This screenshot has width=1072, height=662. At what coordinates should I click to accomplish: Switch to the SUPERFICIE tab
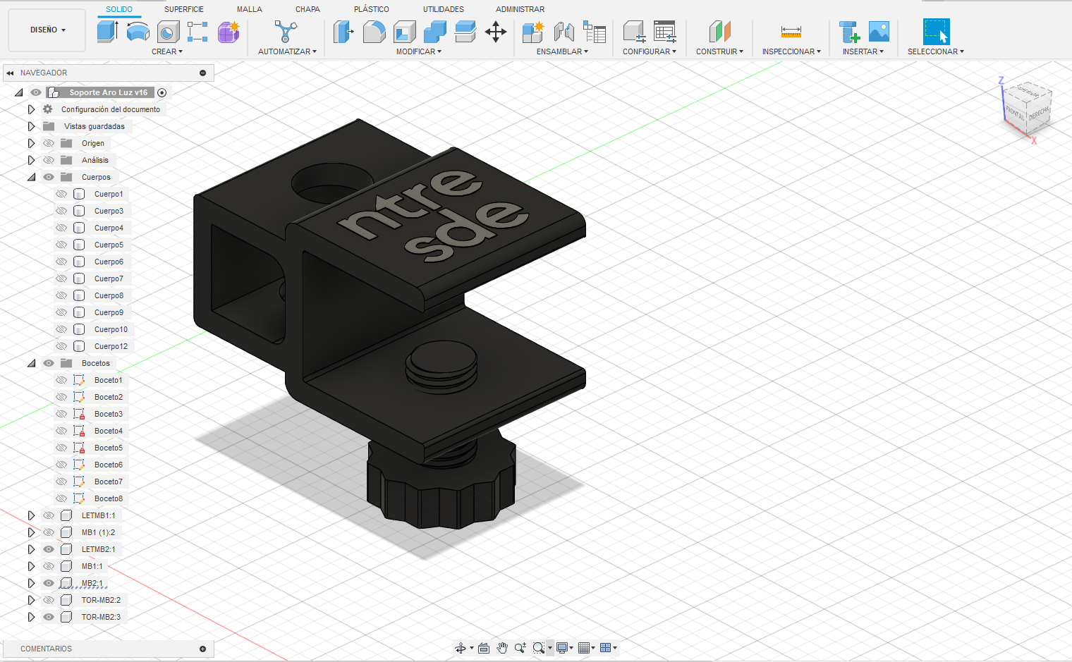[x=184, y=9]
